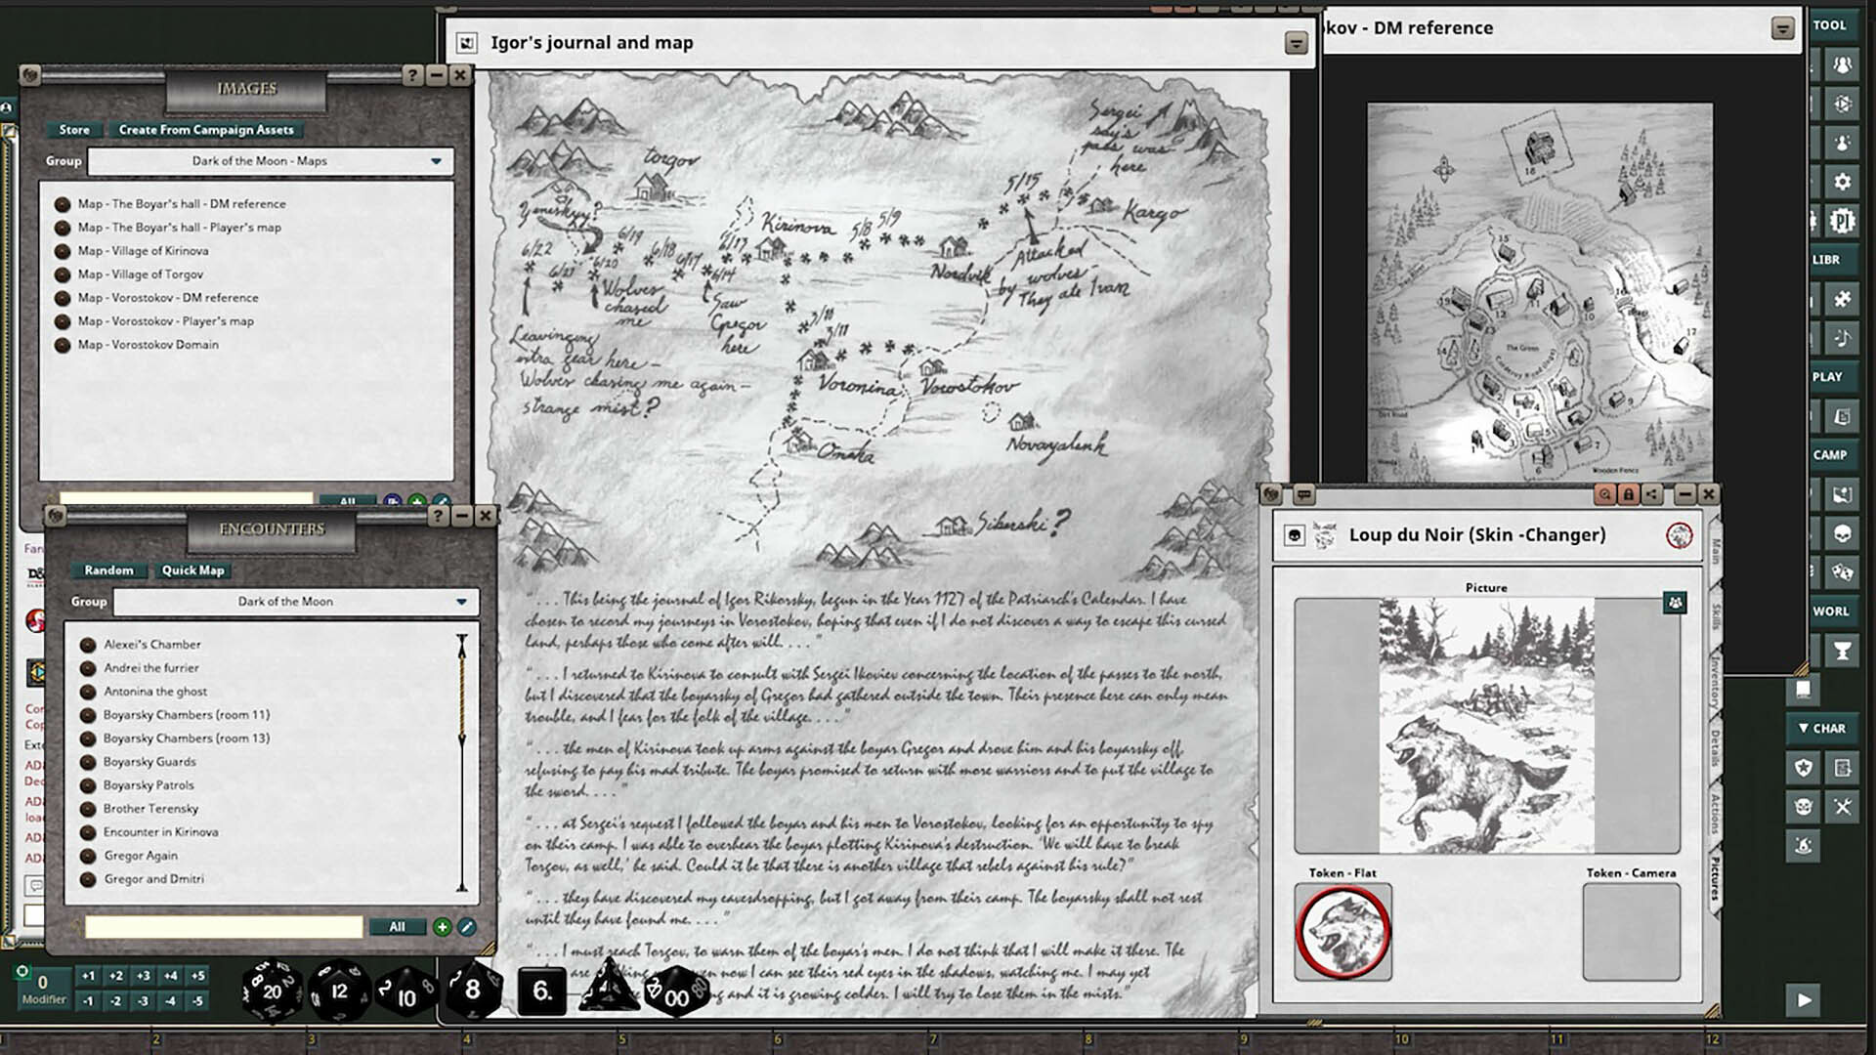Toggle the lock on the Loup du Noir sheet

(1629, 495)
